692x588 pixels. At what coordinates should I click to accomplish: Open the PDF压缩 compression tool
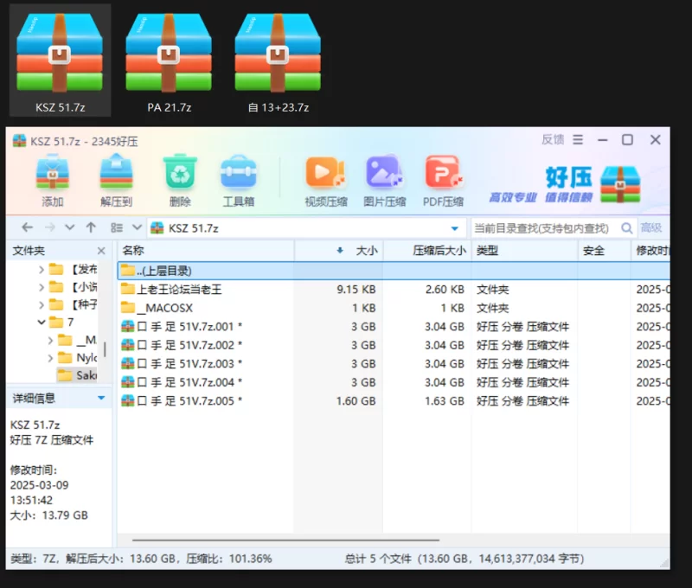(x=443, y=181)
